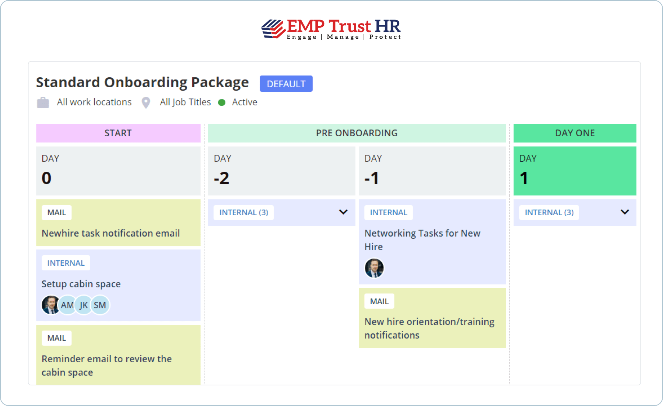Click the MAIL tag on orientation notifications card
This screenshot has width=663, height=406.
pos(379,301)
